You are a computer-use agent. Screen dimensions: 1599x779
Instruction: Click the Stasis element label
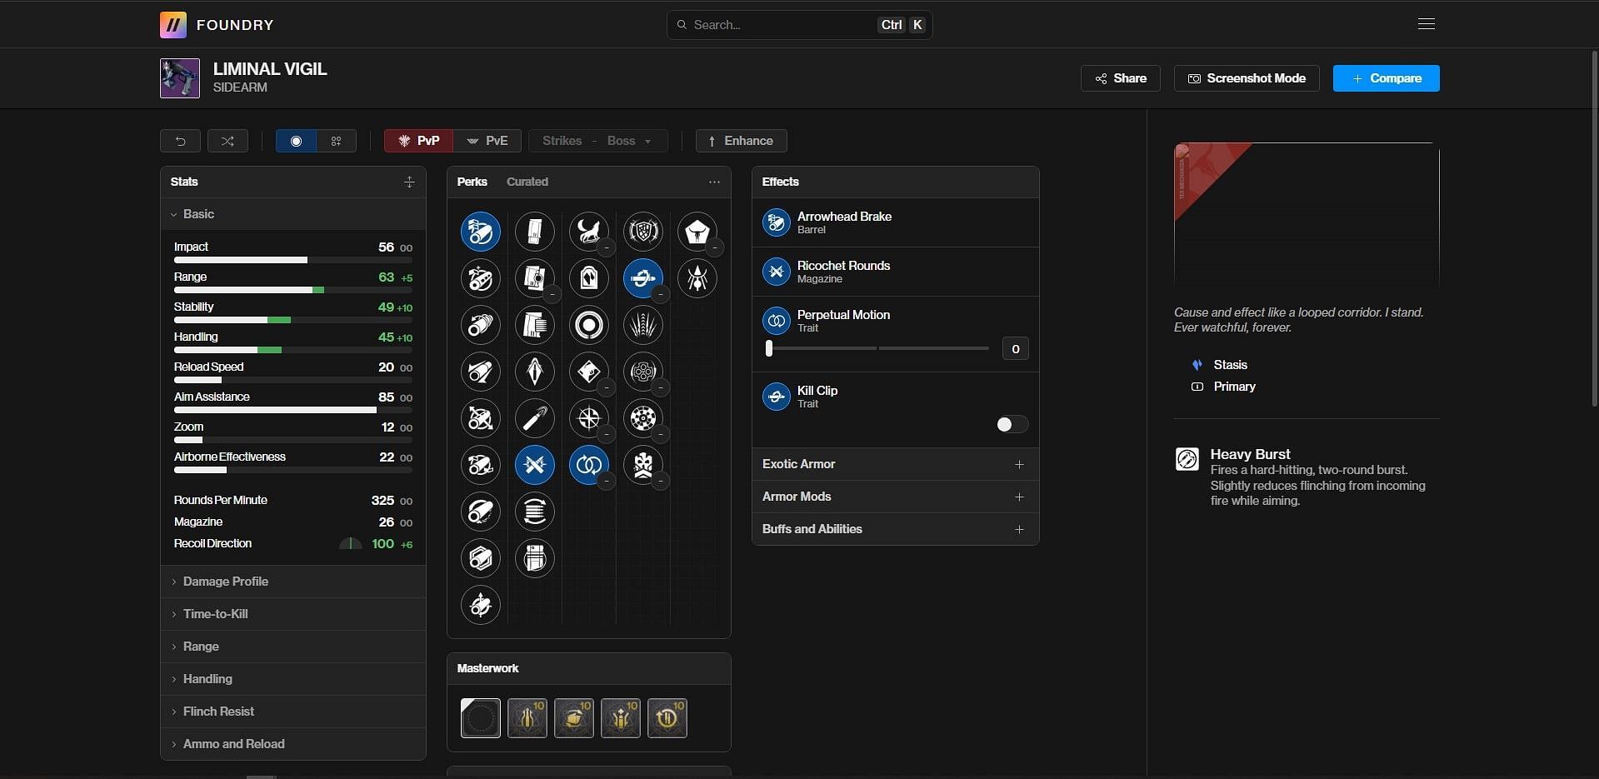tap(1230, 365)
